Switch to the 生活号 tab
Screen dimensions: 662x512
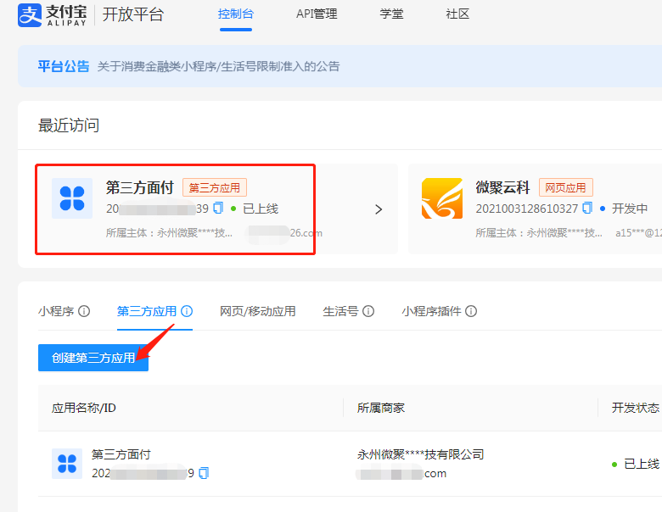340,311
